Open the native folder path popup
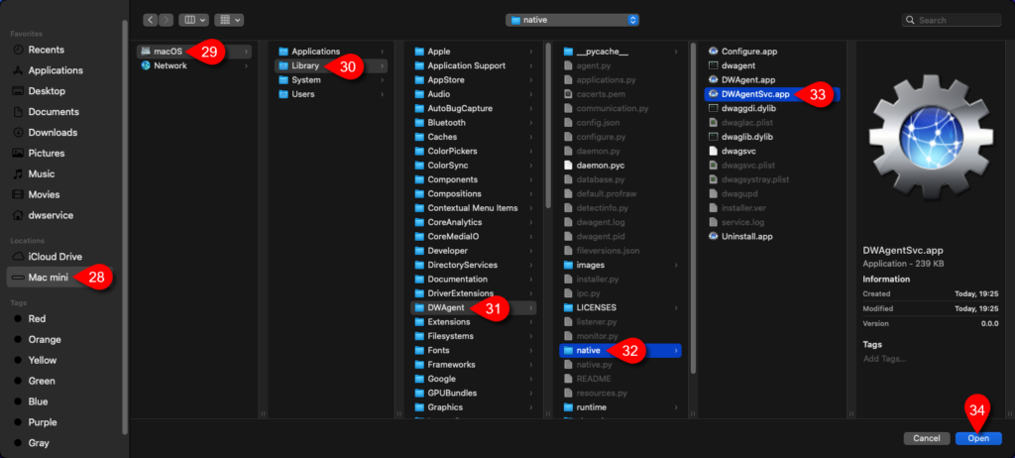This screenshot has height=458, width=1015. click(572, 20)
